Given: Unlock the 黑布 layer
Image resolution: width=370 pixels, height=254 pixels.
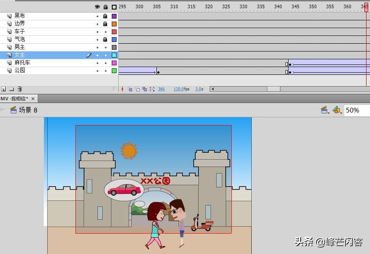Looking at the screenshot, I should [x=105, y=16].
